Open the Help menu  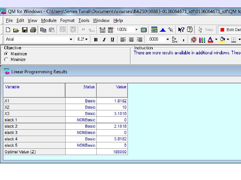click(x=118, y=20)
